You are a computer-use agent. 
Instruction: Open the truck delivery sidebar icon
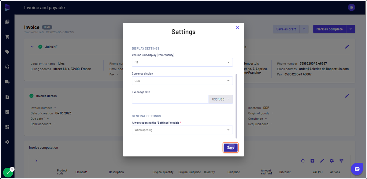pos(7,82)
